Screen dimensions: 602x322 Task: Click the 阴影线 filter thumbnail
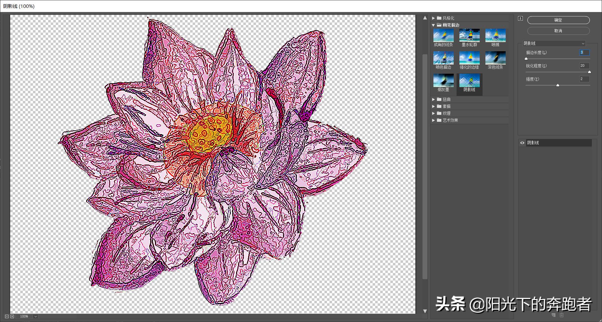point(469,81)
